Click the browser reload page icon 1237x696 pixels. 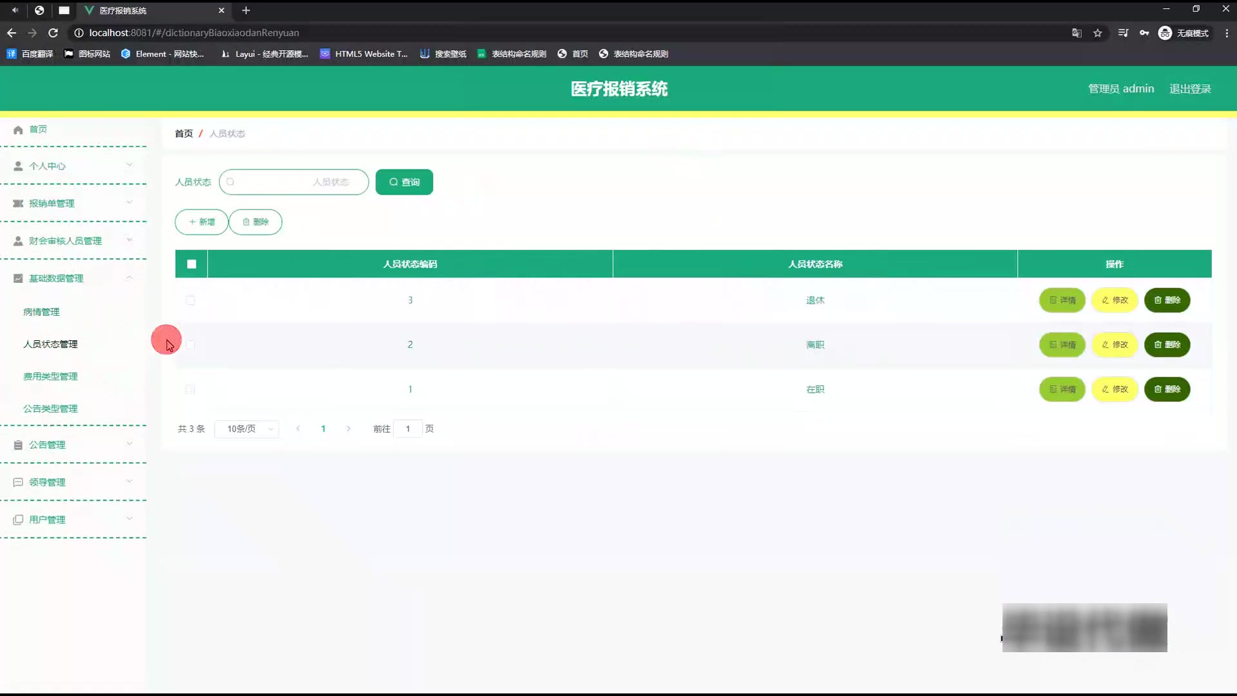point(53,33)
